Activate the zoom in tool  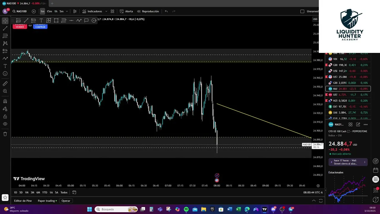coord(5,91)
